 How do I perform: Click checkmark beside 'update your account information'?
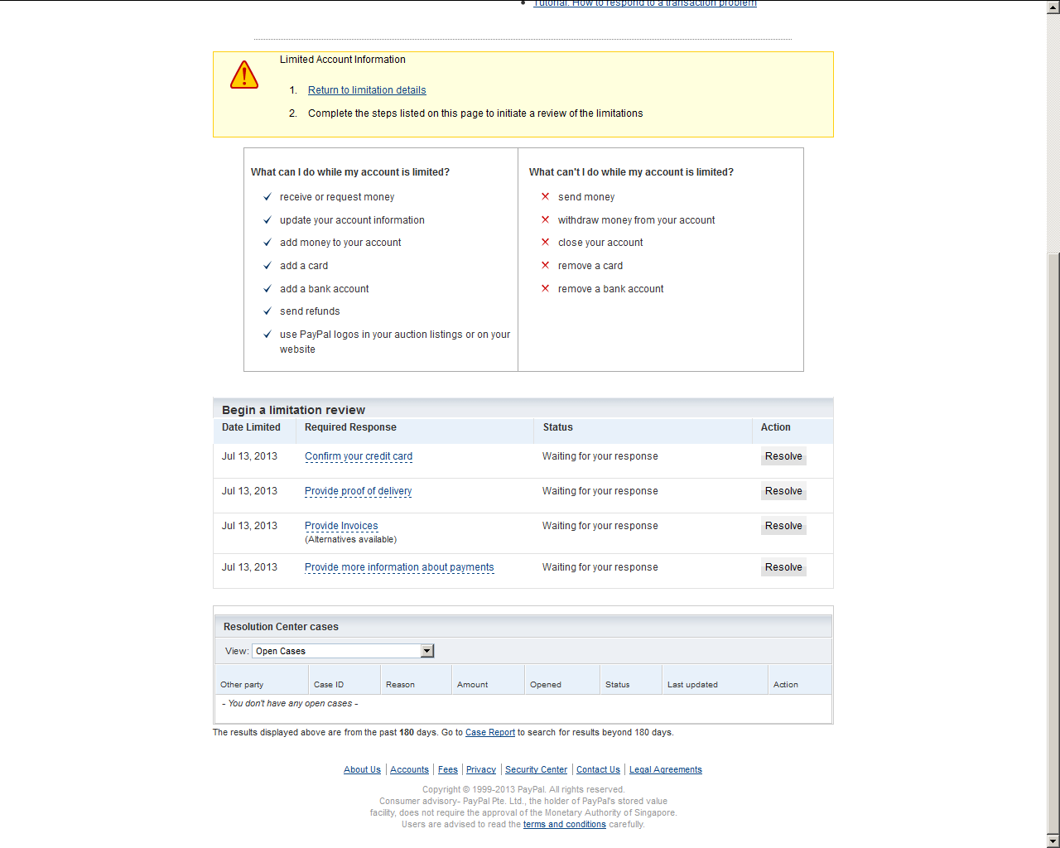click(x=267, y=220)
